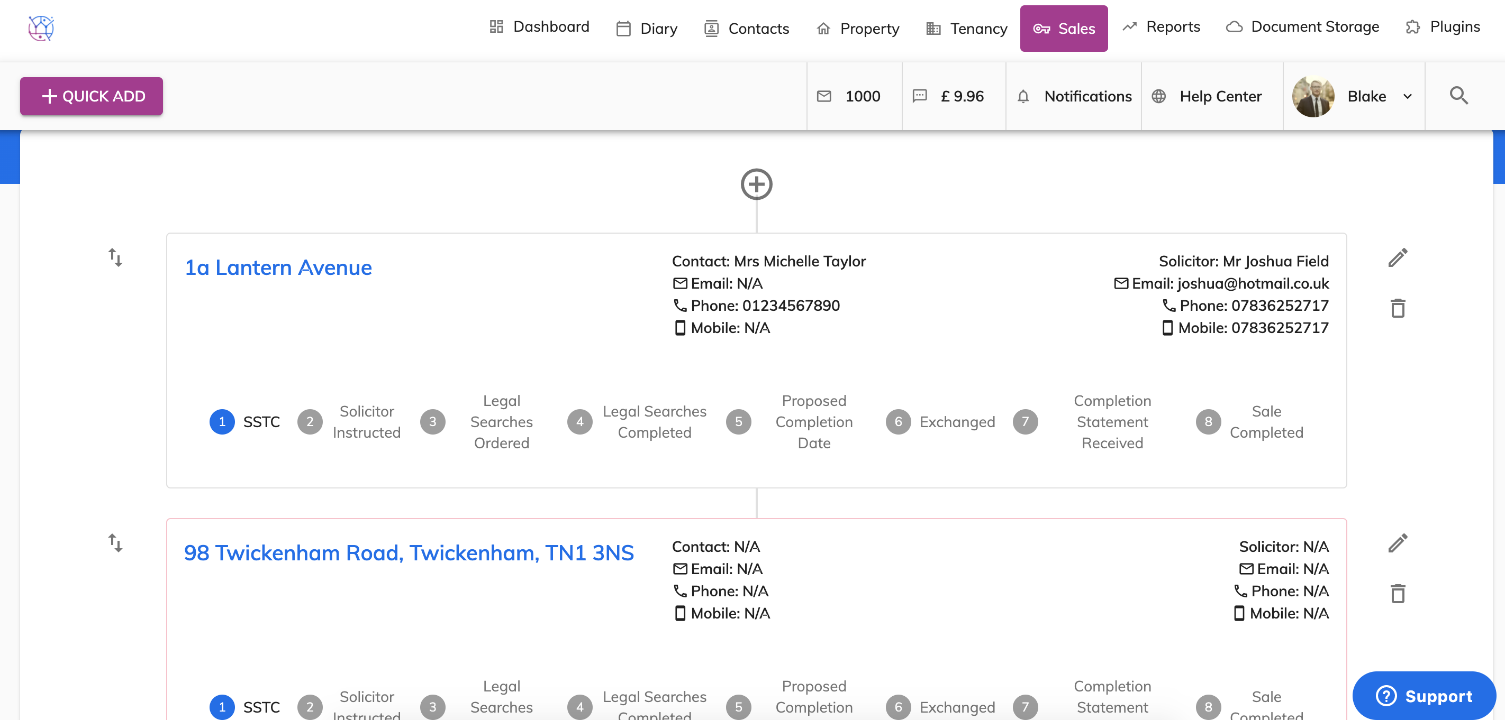Click the app logo in header
Image resolution: width=1505 pixels, height=720 pixels.
coord(41,27)
